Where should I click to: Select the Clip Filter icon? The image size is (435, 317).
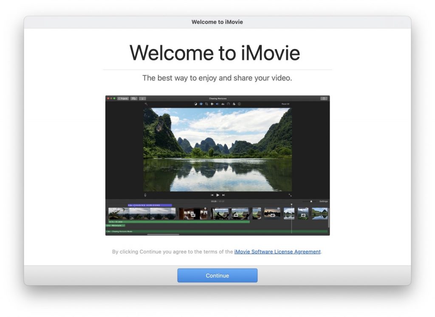tap(234, 104)
